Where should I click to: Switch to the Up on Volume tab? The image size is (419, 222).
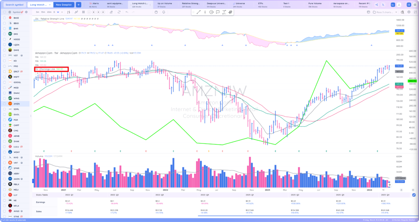[164, 5]
